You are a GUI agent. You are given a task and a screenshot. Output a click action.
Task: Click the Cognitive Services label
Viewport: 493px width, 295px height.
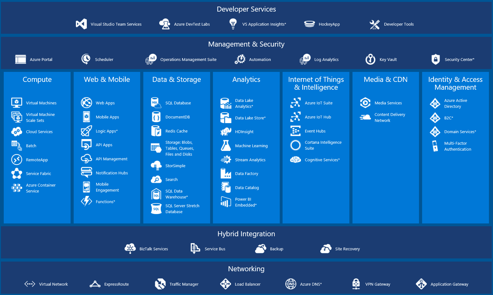click(322, 160)
